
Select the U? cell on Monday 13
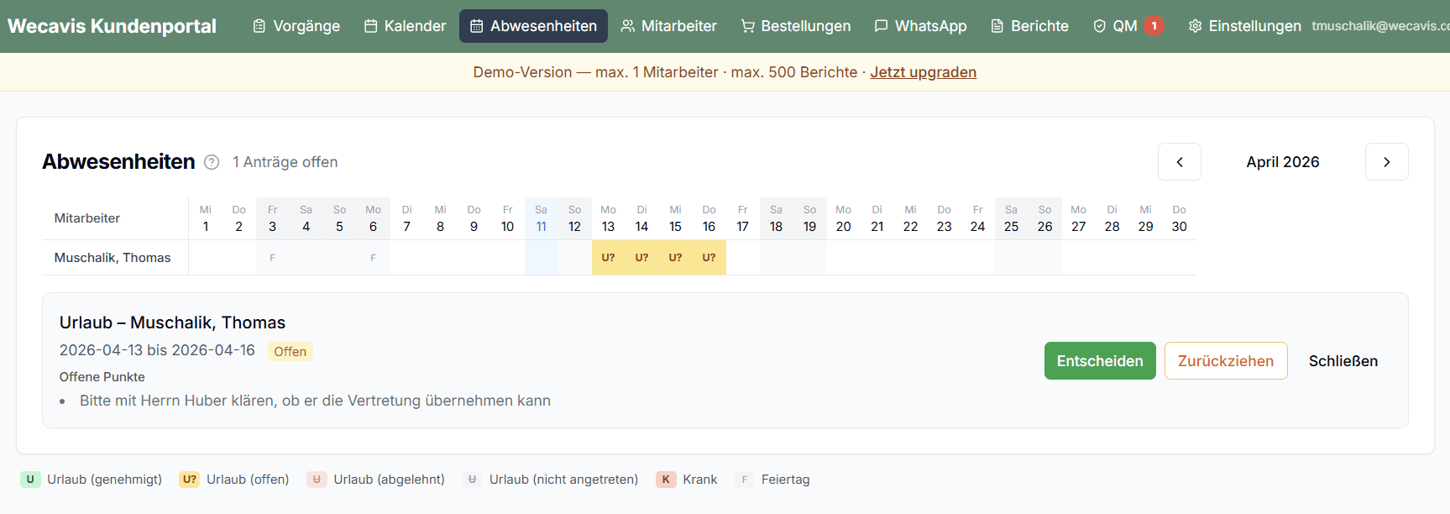(x=608, y=258)
